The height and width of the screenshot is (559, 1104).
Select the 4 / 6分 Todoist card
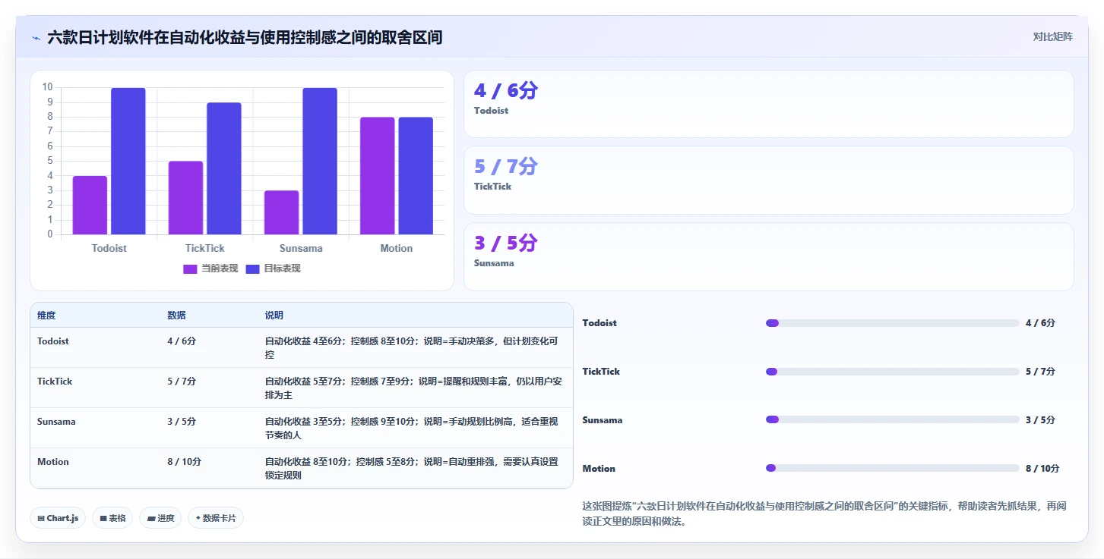point(768,104)
